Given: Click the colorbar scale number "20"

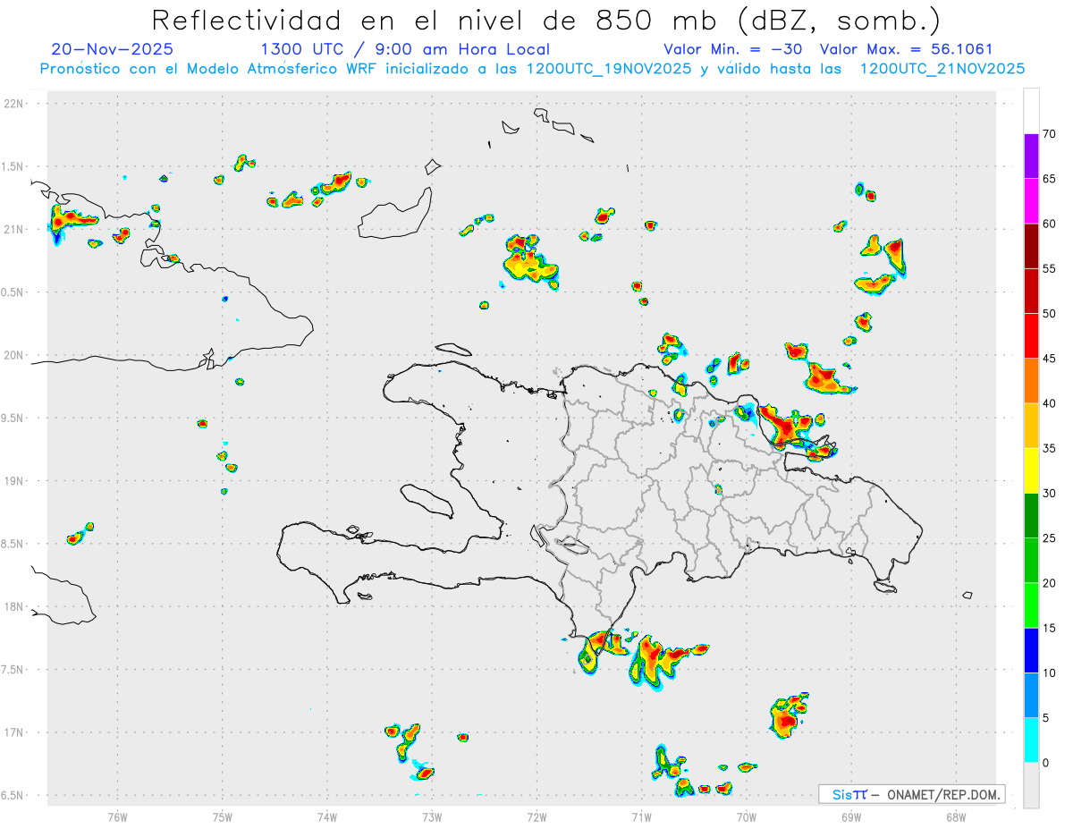Looking at the screenshot, I should click(x=1049, y=583).
